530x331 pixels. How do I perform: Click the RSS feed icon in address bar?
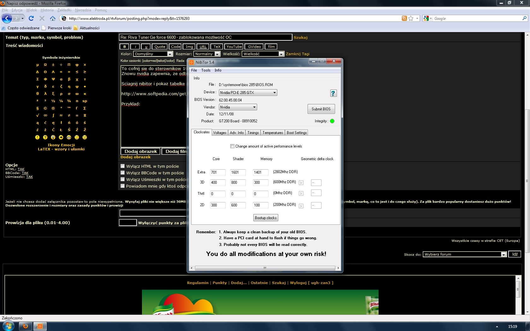pyautogui.click(x=404, y=19)
